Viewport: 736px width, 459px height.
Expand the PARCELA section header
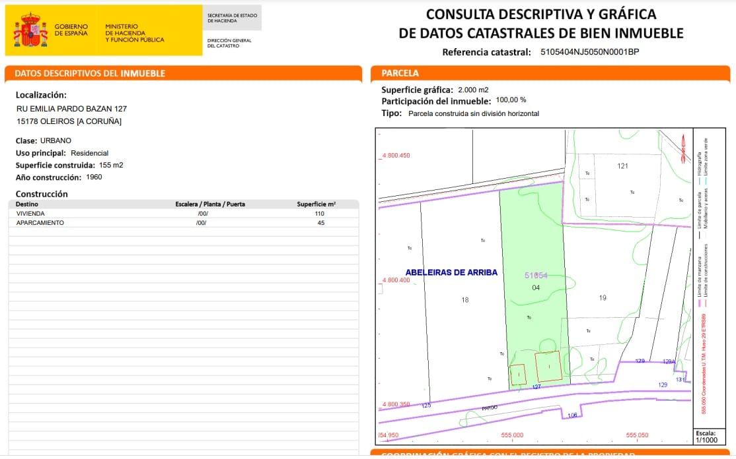click(x=552, y=73)
